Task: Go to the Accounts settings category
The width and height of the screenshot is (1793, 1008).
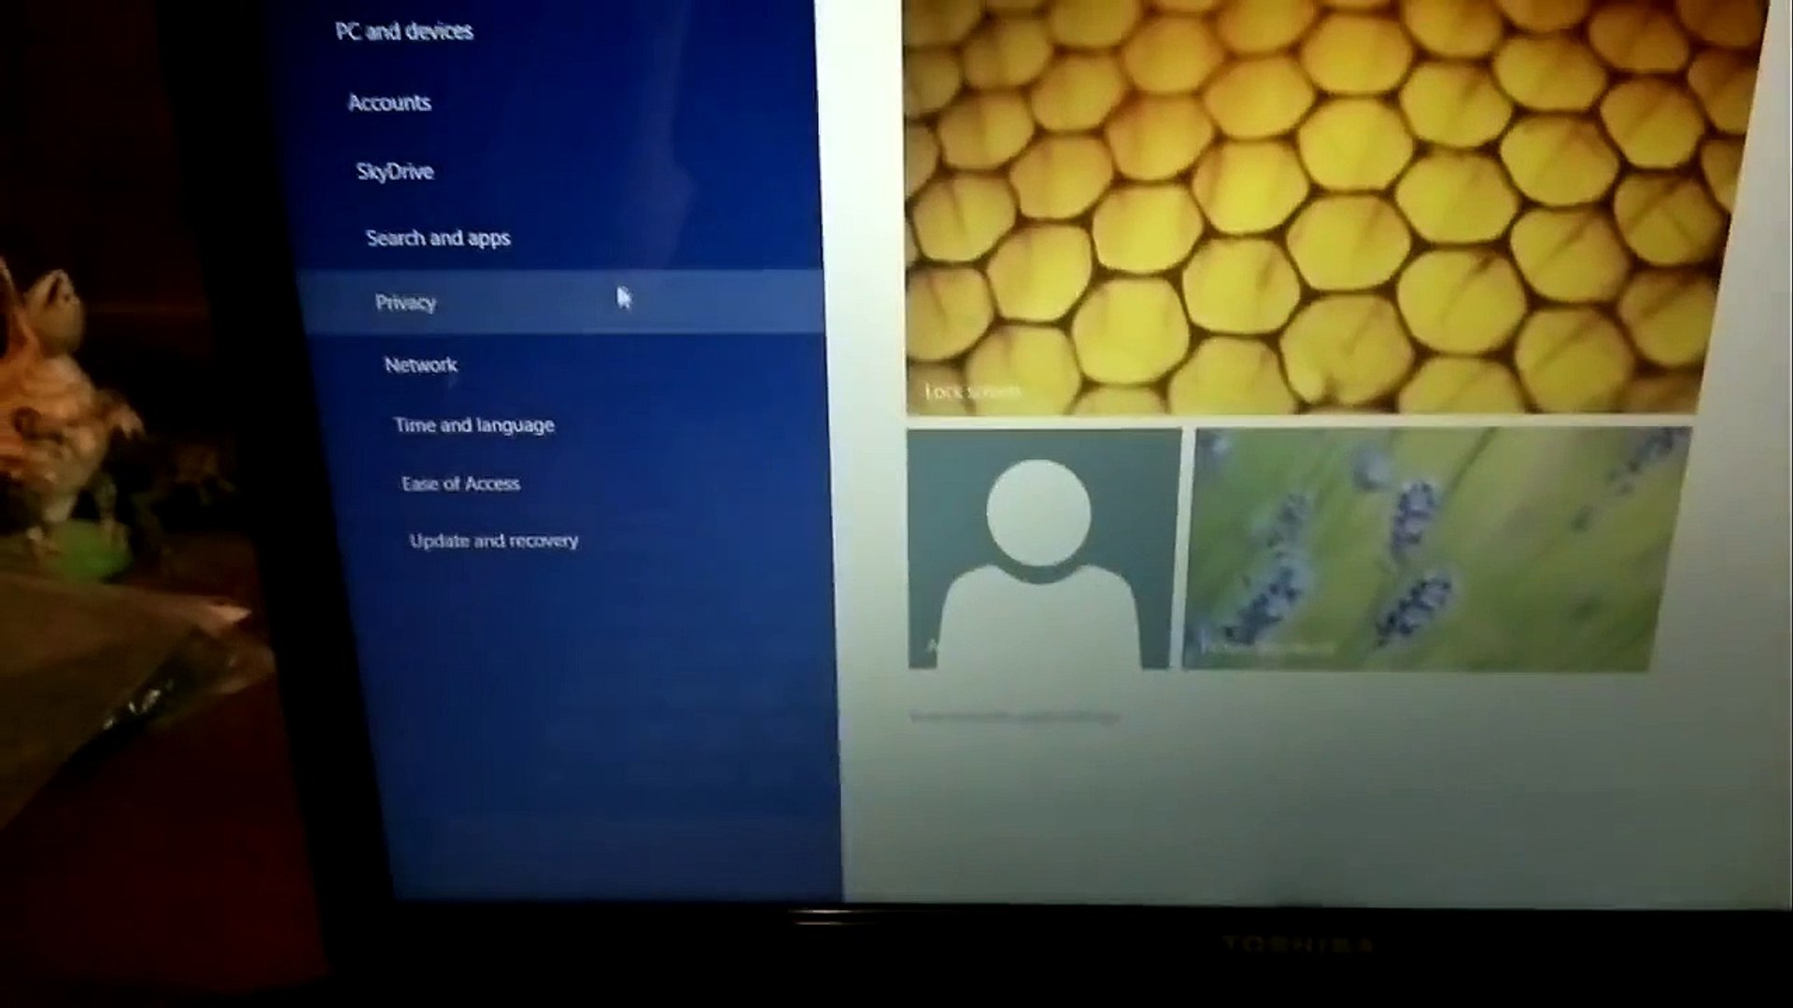Action: click(389, 103)
